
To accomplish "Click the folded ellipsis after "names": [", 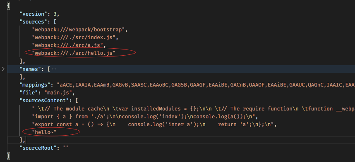I will pyautogui.click(x=54, y=69).
